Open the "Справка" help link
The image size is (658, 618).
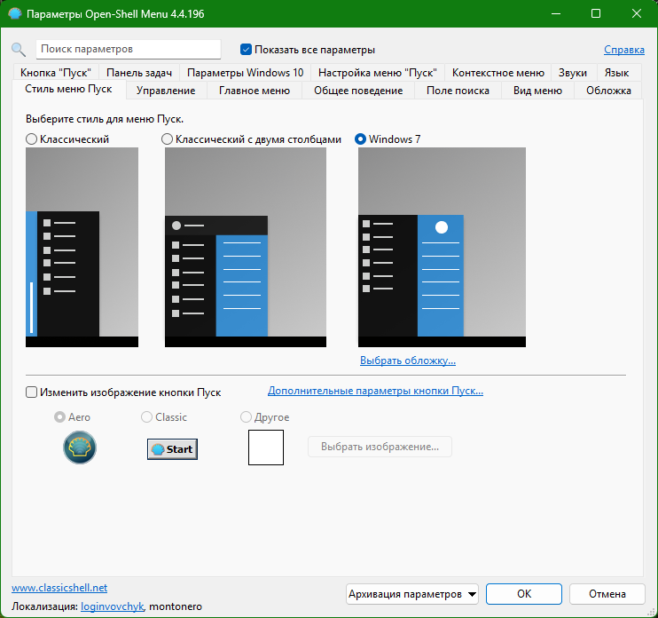pos(623,50)
